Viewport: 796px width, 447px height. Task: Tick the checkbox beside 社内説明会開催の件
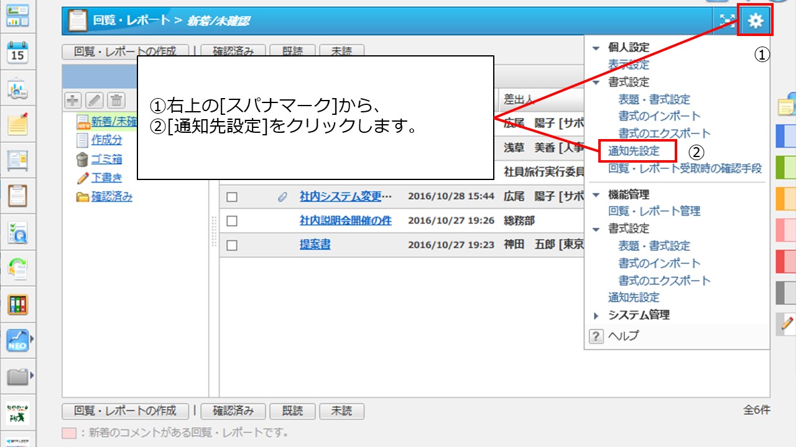(232, 220)
